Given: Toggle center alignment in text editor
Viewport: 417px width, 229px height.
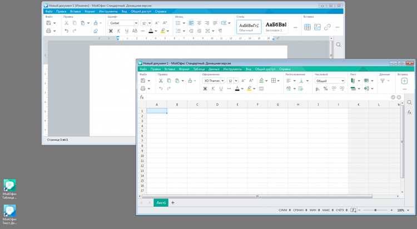Looking at the screenshot, I should 199,23.
